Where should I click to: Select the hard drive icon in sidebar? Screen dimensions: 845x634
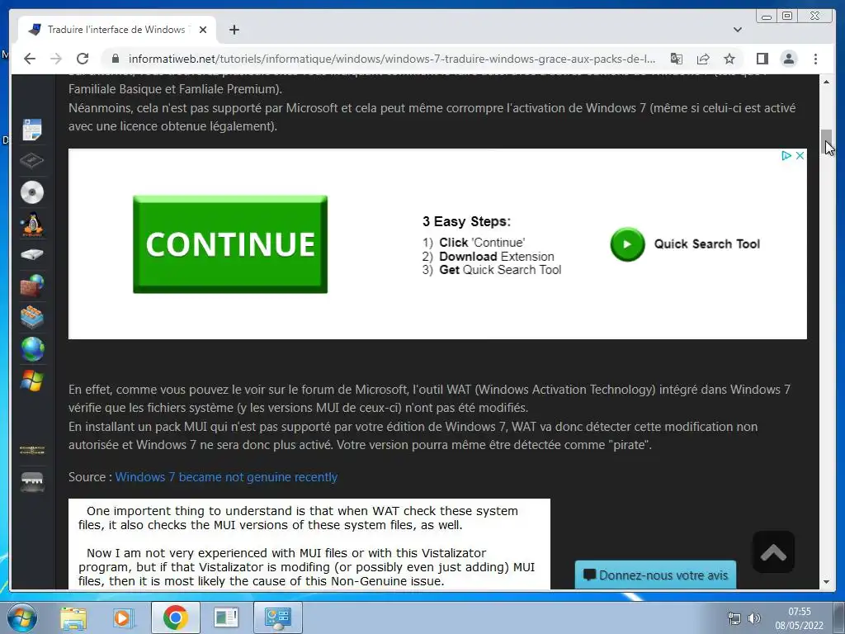click(32, 254)
